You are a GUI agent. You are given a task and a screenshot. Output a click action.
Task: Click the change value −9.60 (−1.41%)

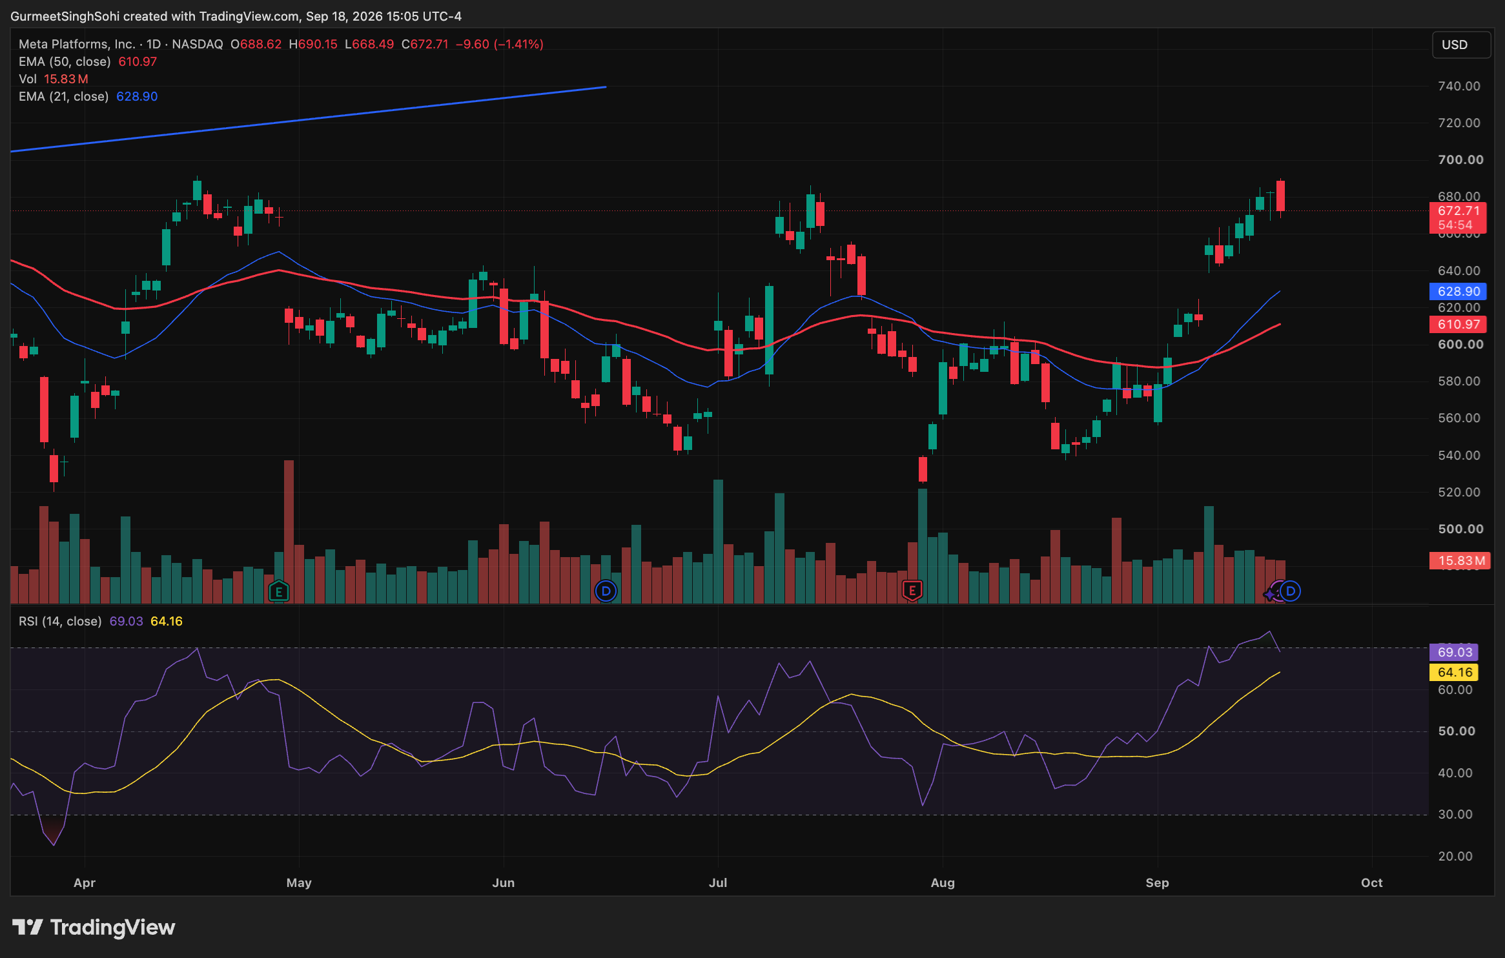(x=500, y=44)
